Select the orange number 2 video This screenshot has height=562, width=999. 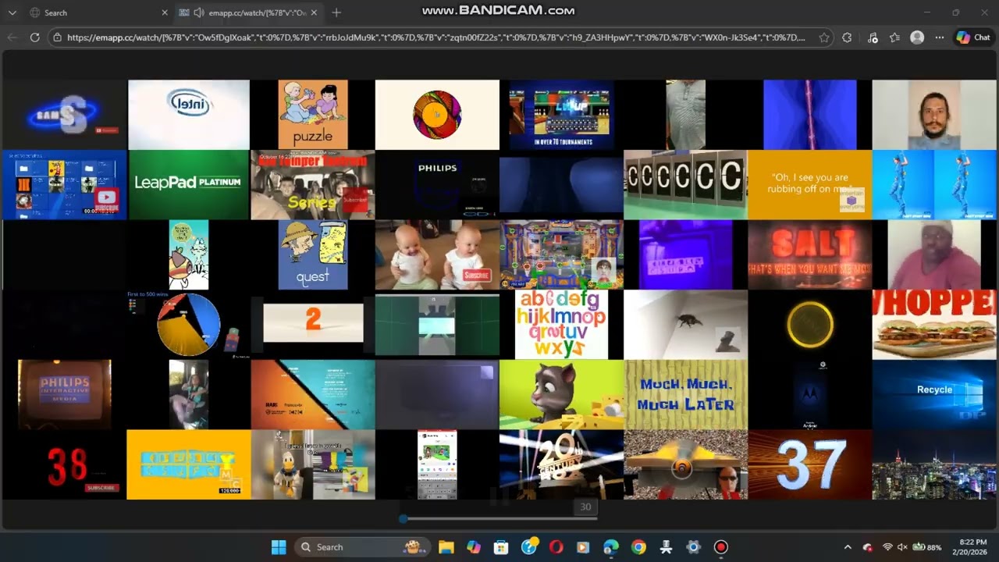313,323
